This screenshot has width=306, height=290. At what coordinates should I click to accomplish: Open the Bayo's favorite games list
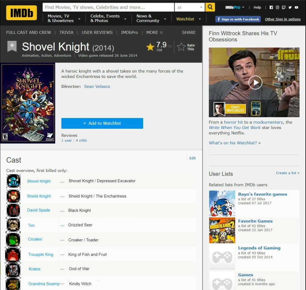pyautogui.click(x=263, y=194)
